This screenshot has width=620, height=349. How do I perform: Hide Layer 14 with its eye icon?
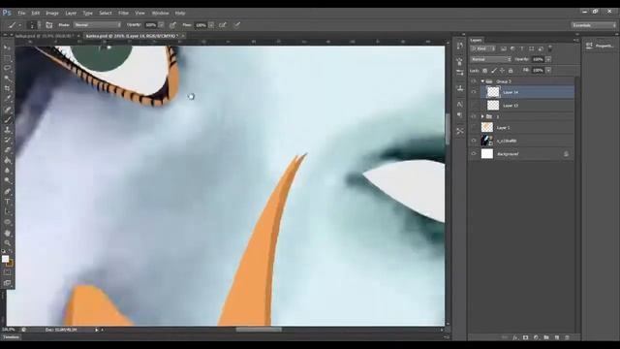[474, 92]
